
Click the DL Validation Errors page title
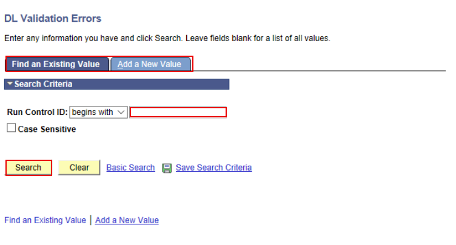tap(53, 18)
